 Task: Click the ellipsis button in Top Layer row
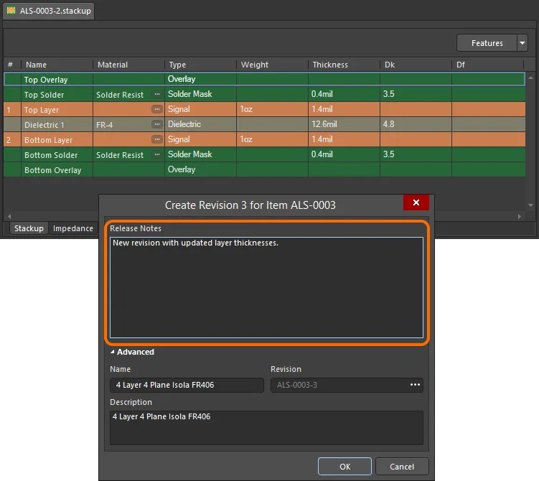[156, 110]
